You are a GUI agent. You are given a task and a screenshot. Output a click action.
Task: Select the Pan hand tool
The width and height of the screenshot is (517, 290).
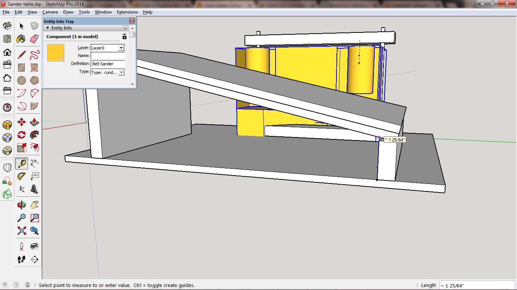(34, 205)
